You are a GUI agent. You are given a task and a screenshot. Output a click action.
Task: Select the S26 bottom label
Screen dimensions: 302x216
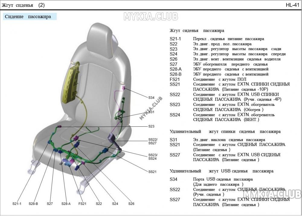tap(131, 204)
